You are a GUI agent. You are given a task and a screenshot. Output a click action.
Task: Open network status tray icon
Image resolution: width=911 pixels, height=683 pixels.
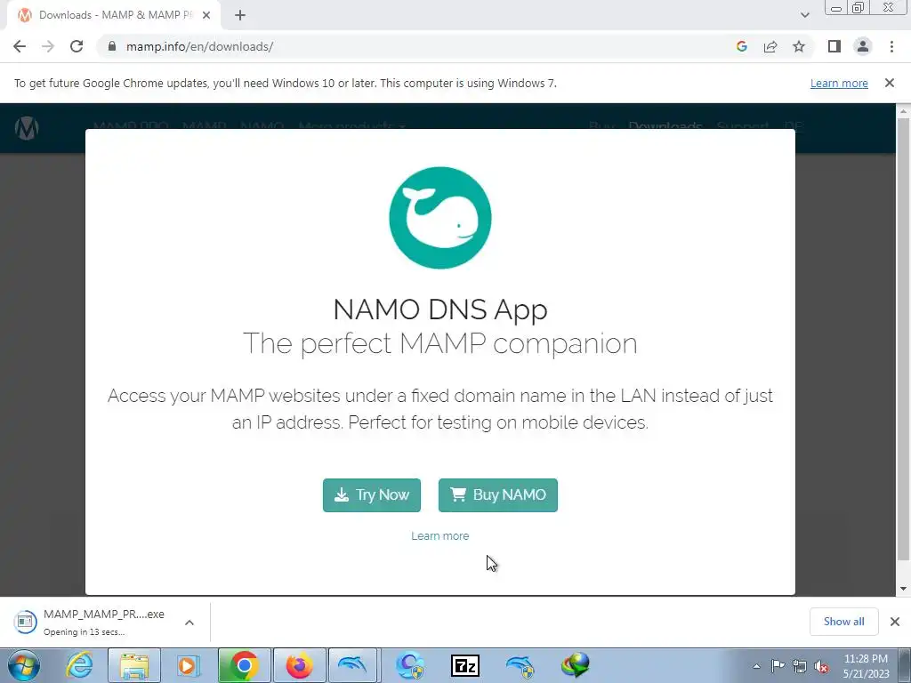pyautogui.click(x=800, y=666)
